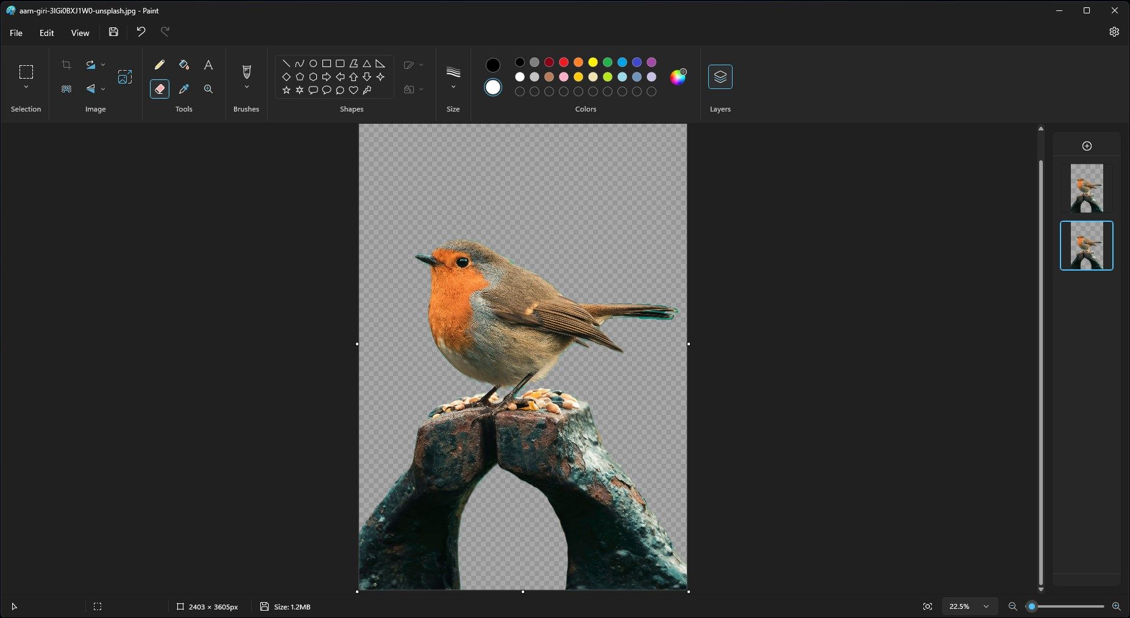Viewport: 1130px width, 618px height.
Task: Open the View menu
Action: [80, 33]
